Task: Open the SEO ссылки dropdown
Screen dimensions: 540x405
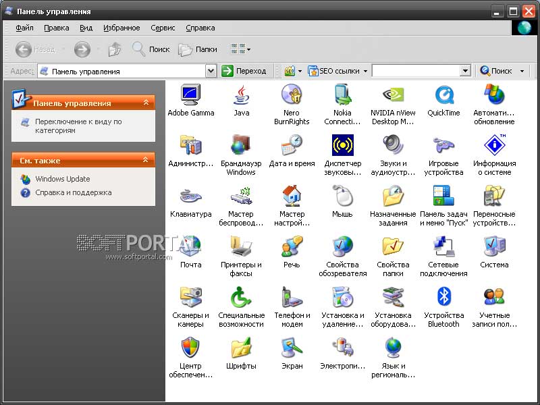Action: 338,71
